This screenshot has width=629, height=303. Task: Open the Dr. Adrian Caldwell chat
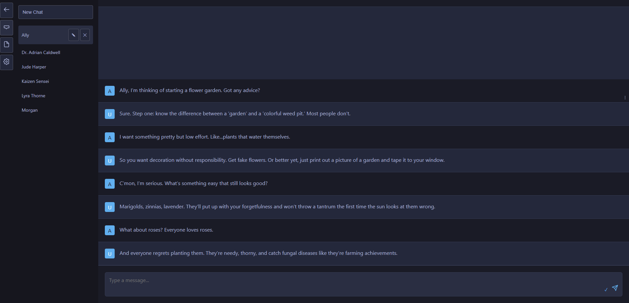tap(41, 52)
